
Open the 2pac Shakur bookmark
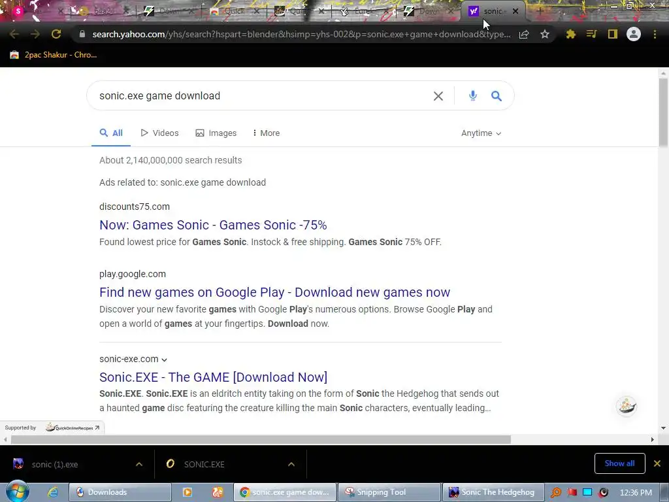click(54, 55)
